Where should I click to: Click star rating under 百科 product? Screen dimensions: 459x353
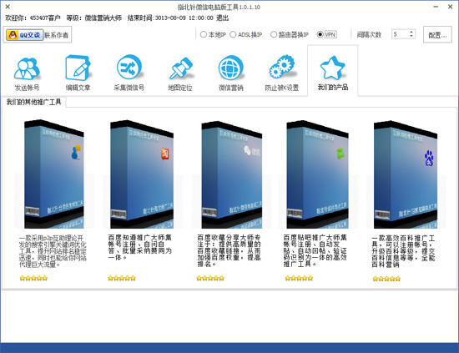pyautogui.click(x=386, y=279)
